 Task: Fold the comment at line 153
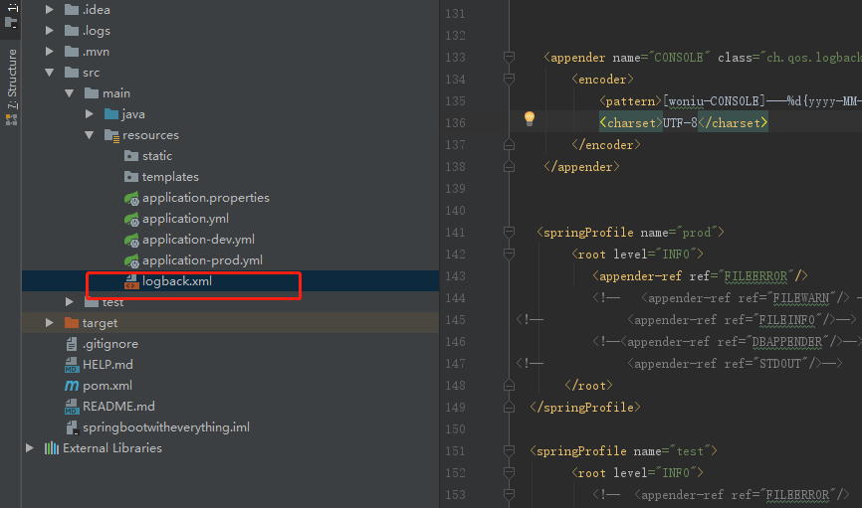509,495
